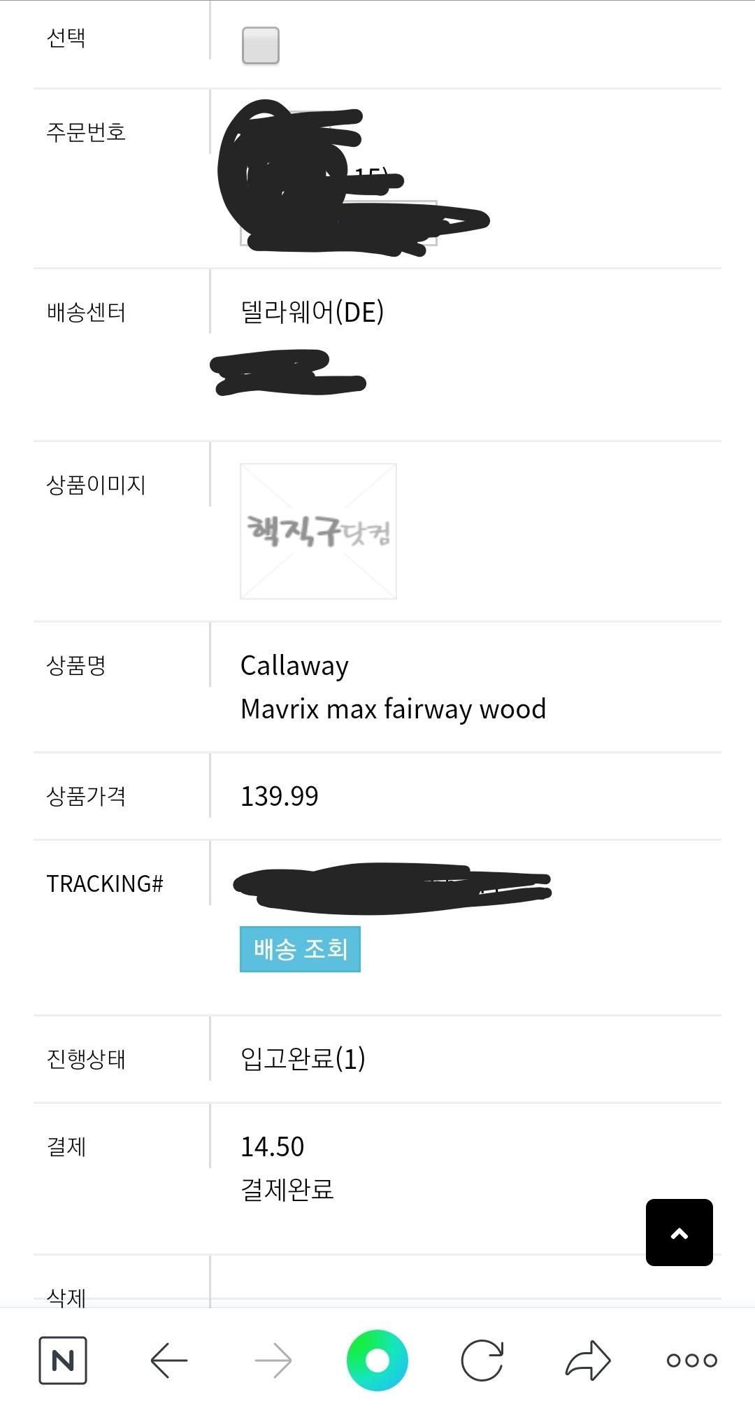This screenshot has width=755, height=1413.
Task: Tap the black scroll-to-top arrow button
Action: (x=679, y=1233)
